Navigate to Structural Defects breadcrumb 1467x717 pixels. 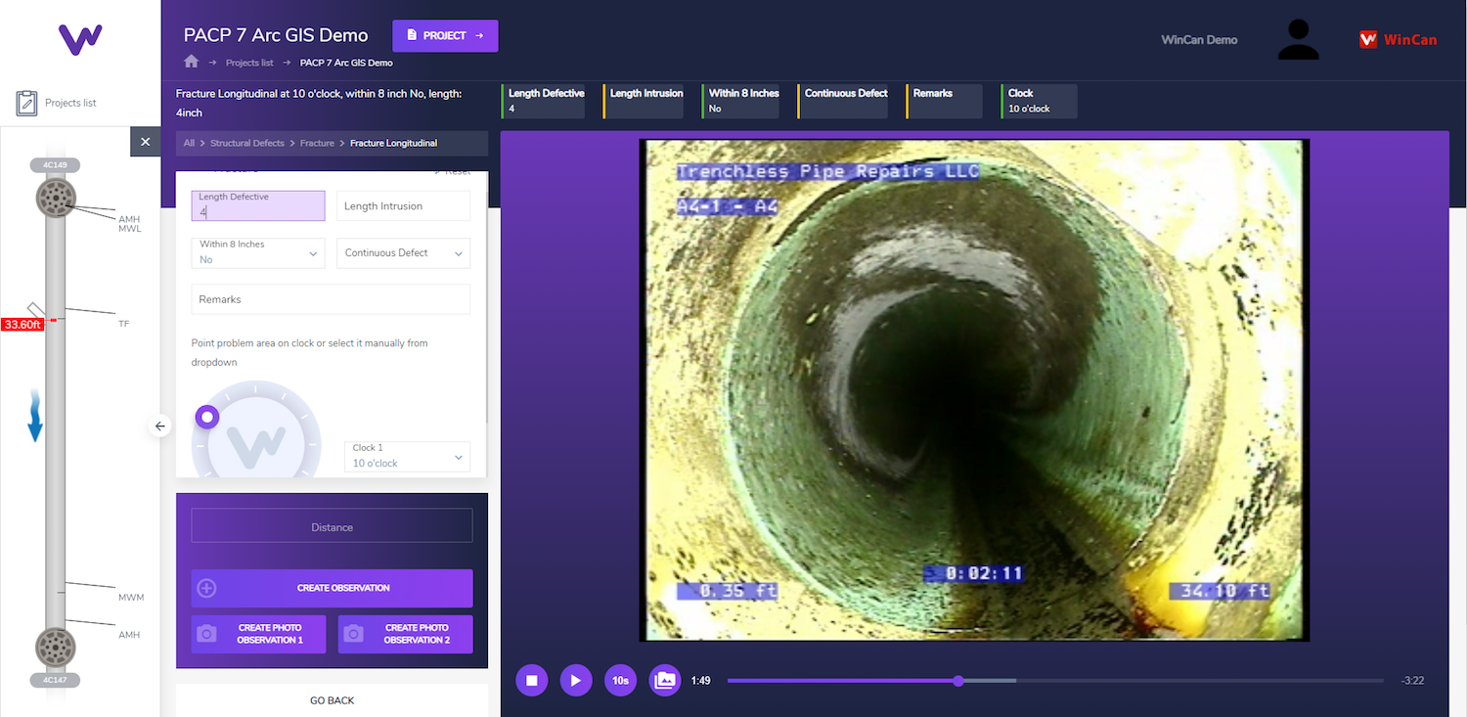(x=247, y=144)
